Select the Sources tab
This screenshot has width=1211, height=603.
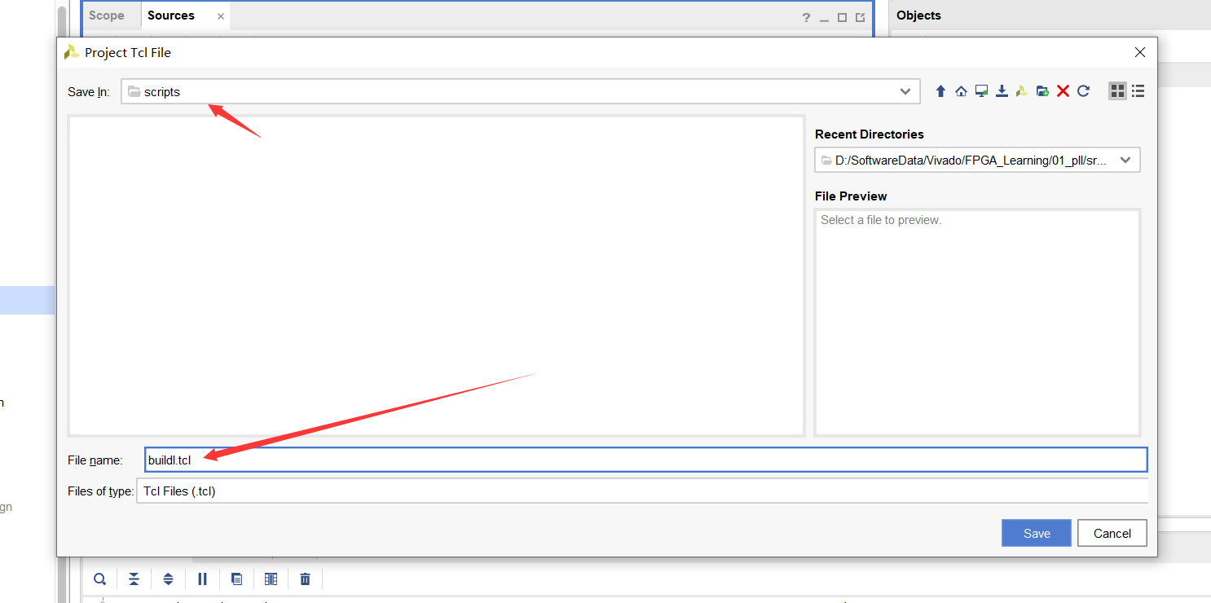click(x=171, y=15)
